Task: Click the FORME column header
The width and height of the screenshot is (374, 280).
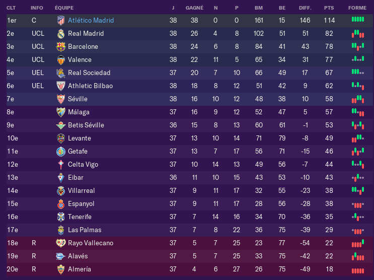Action: click(x=357, y=8)
